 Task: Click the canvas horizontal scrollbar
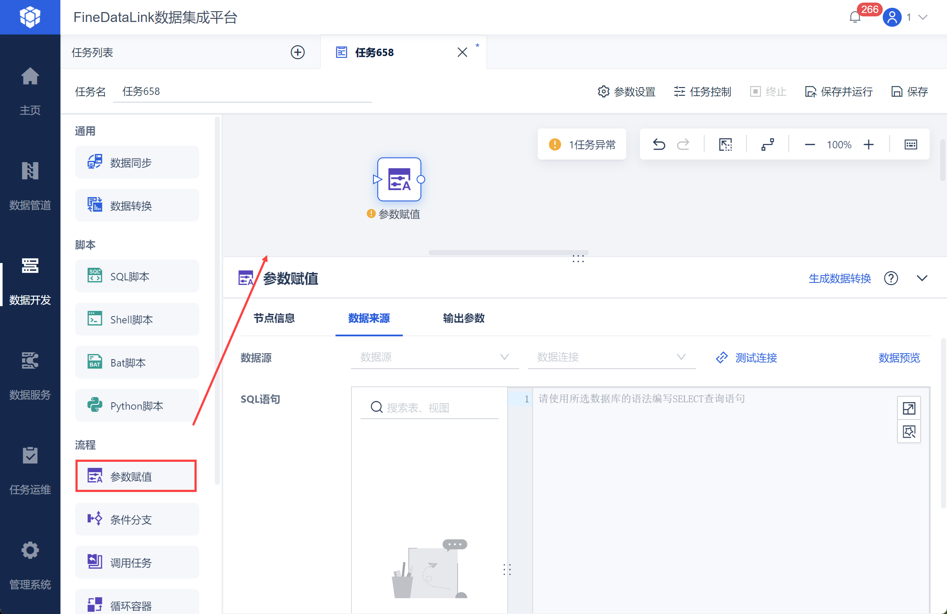pyautogui.click(x=508, y=253)
